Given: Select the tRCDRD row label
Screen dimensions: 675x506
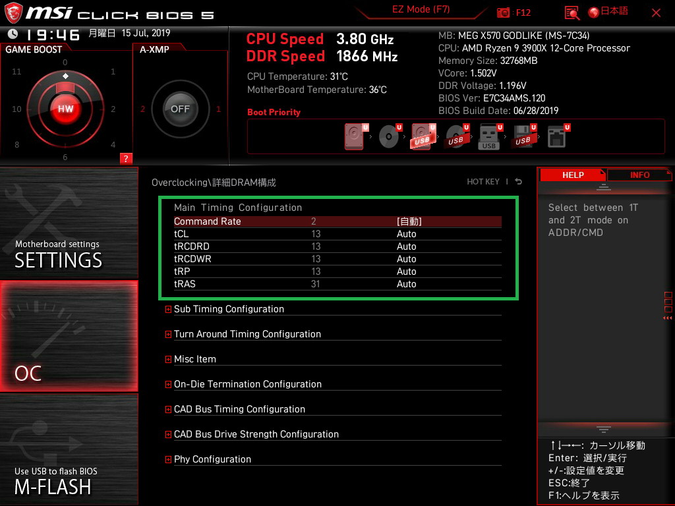Looking at the screenshot, I should [192, 246].
